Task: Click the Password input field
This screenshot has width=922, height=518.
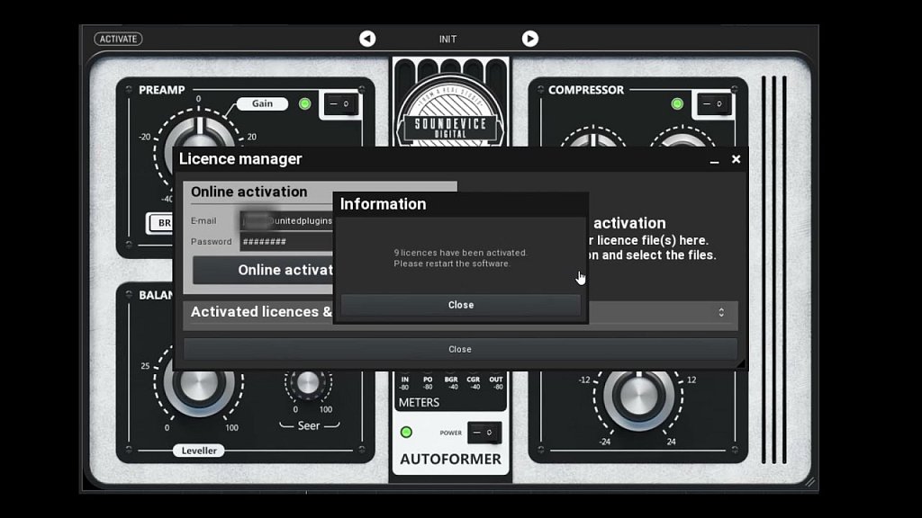Action: (286, 242)
